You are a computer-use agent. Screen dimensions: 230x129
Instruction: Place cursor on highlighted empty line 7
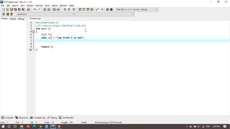pyautogui.click(x=133, y=40)
